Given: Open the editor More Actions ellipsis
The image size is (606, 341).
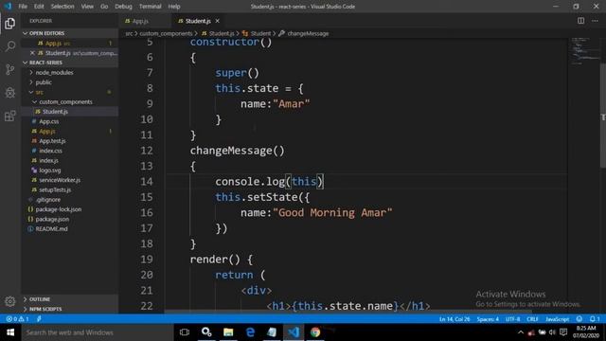Looking at the screenshot, I should [x=595, y=21].
